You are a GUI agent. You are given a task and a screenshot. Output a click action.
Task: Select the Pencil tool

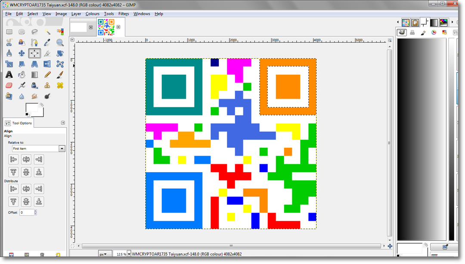pyautogui.click(x=47, y=75)
